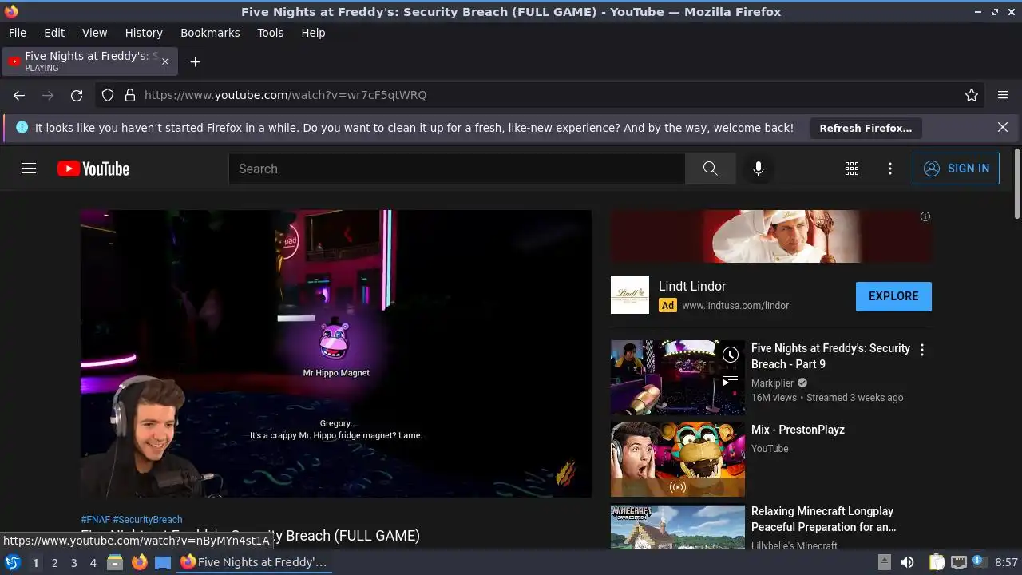Switch to workspace 4
This screenshot has width=1022, height=575.
point(93,563)
